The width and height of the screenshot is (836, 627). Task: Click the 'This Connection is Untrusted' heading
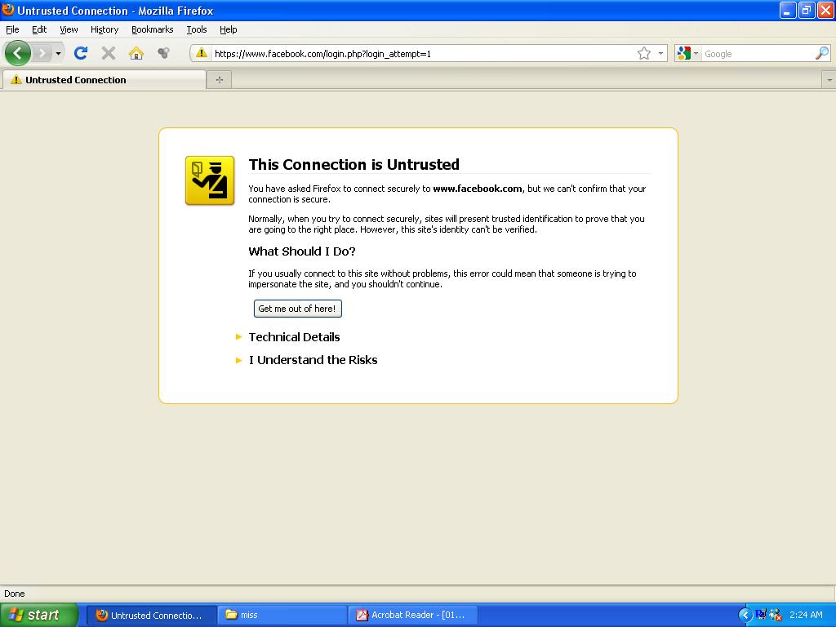click(354, 164)
